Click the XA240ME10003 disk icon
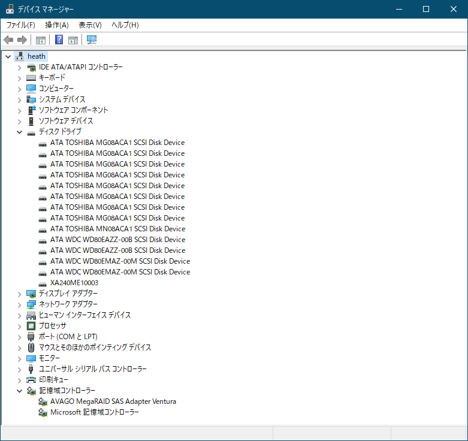Viewport: 468px width, 441px height. [43, 284]
